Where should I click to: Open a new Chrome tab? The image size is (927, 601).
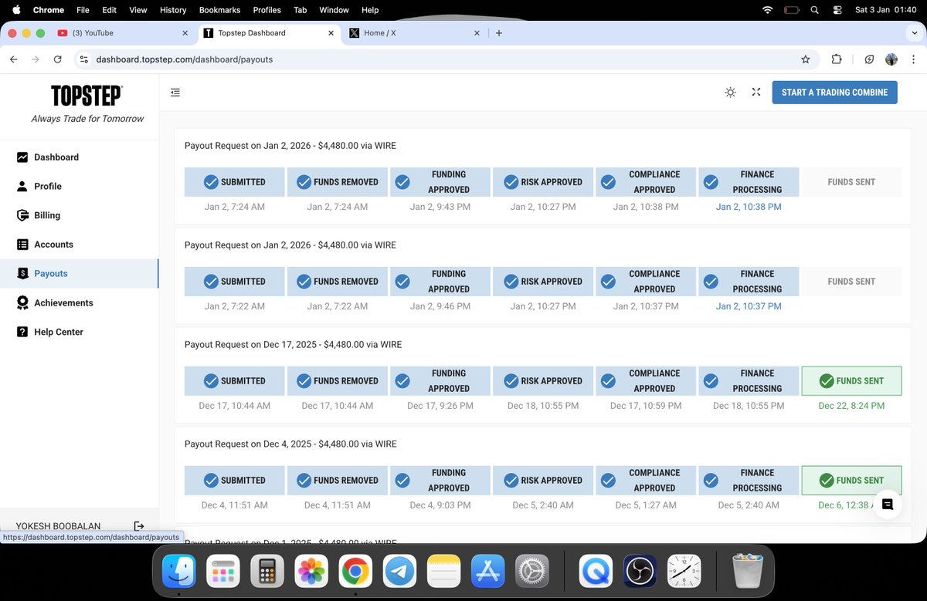coord(499,33)
